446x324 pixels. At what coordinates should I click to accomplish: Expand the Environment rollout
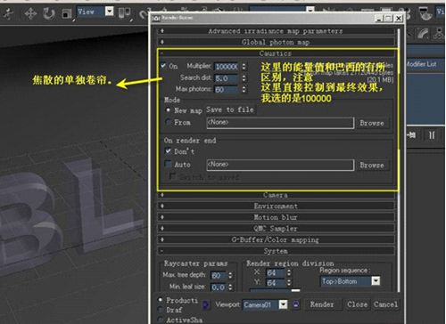pos(276,206)
